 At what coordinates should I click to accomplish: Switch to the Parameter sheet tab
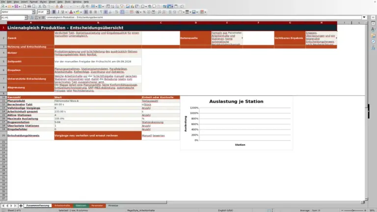click(x=97, y=206)
